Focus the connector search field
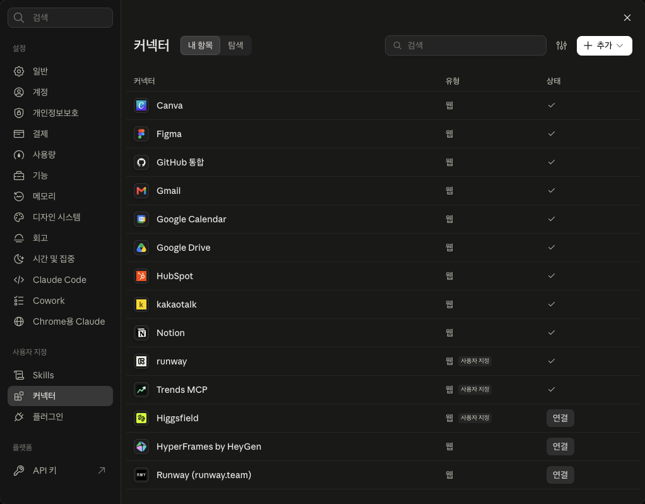Viewport: 645px width, 504px height. click(466, 45)
